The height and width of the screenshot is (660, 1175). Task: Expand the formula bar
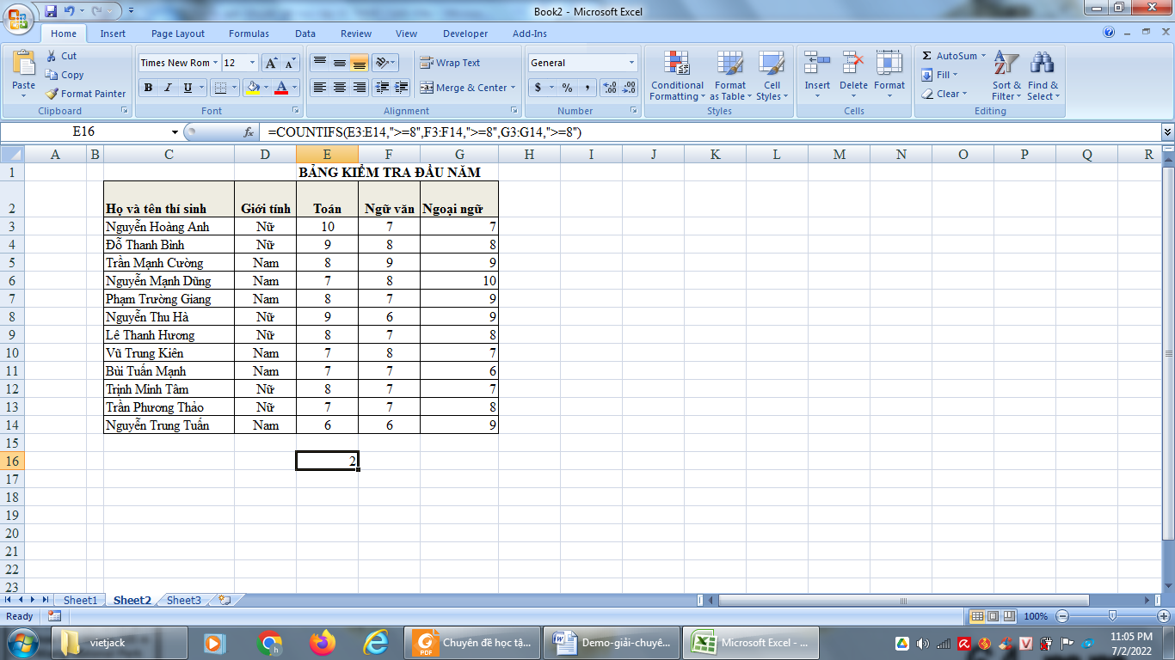click(x=1167, y=132)
